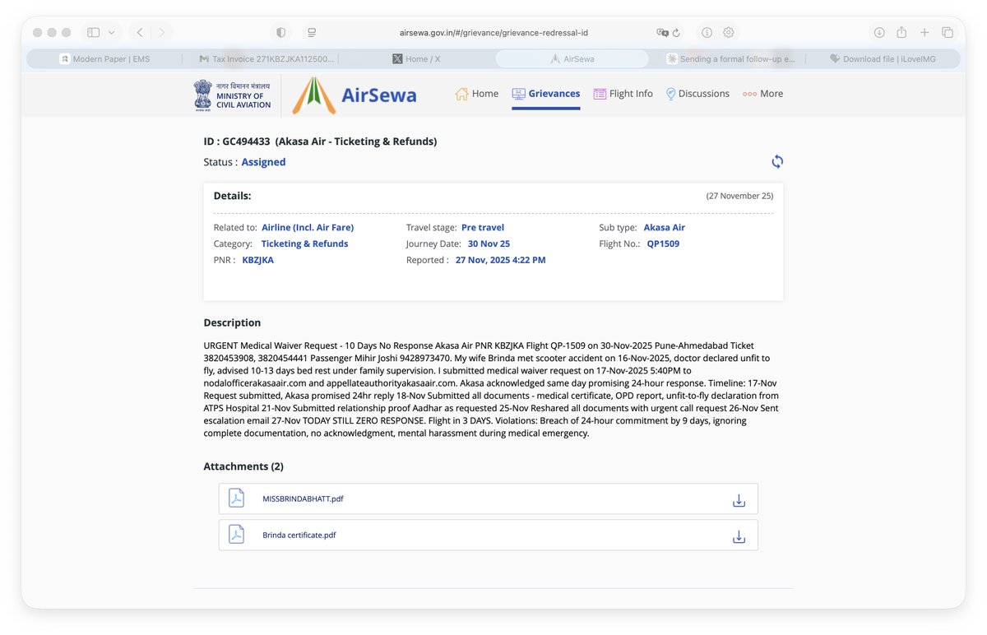Click the Category value Ticketing & Refunds

click(304, 244)
